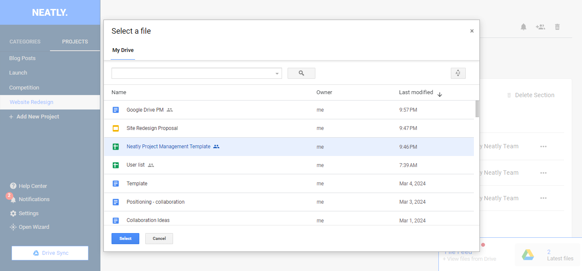Click the sidebar Notifications bell icon
The image size is (582, 271).
coord(13,199)
